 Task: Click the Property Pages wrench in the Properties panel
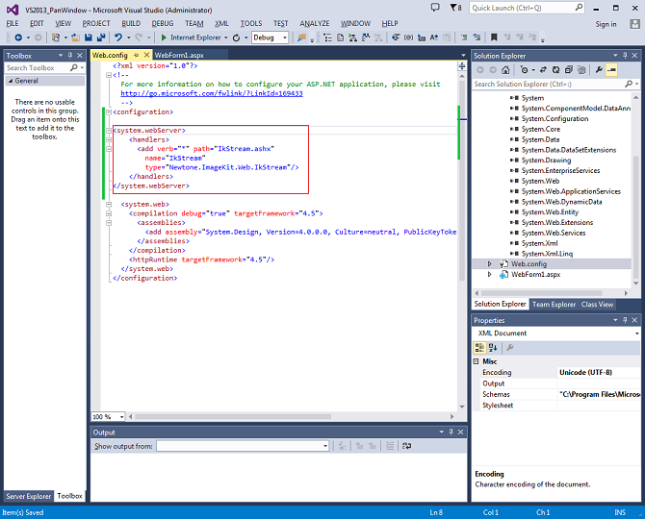(510, 348)
